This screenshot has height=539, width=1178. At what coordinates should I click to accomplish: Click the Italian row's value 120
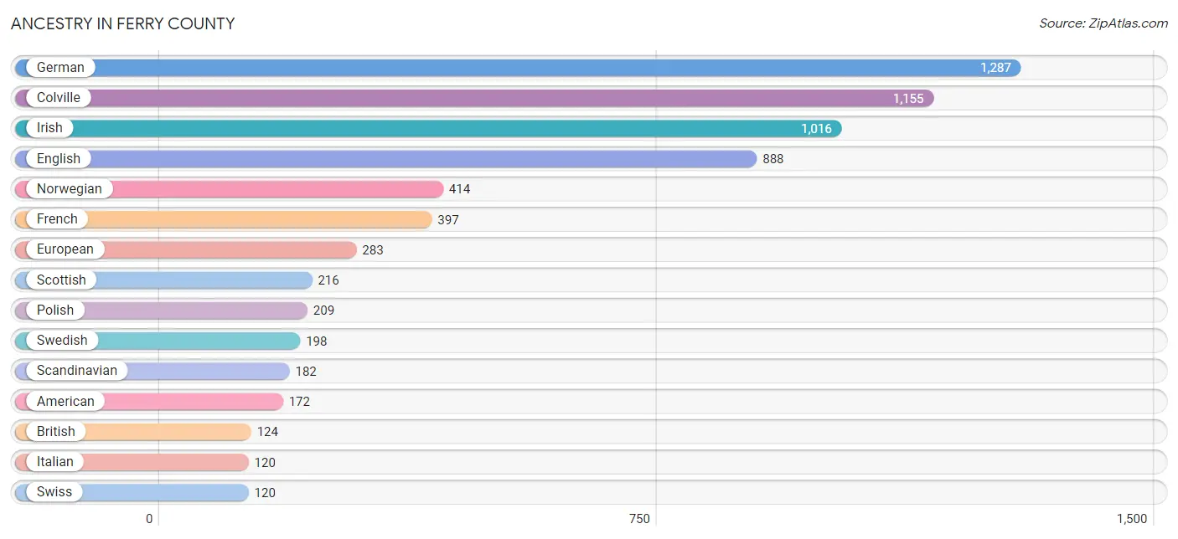point(265,463)
